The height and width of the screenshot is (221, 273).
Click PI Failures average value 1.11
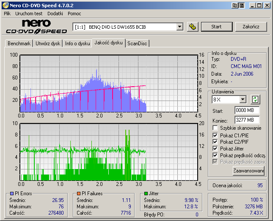(x=126, y=200)
